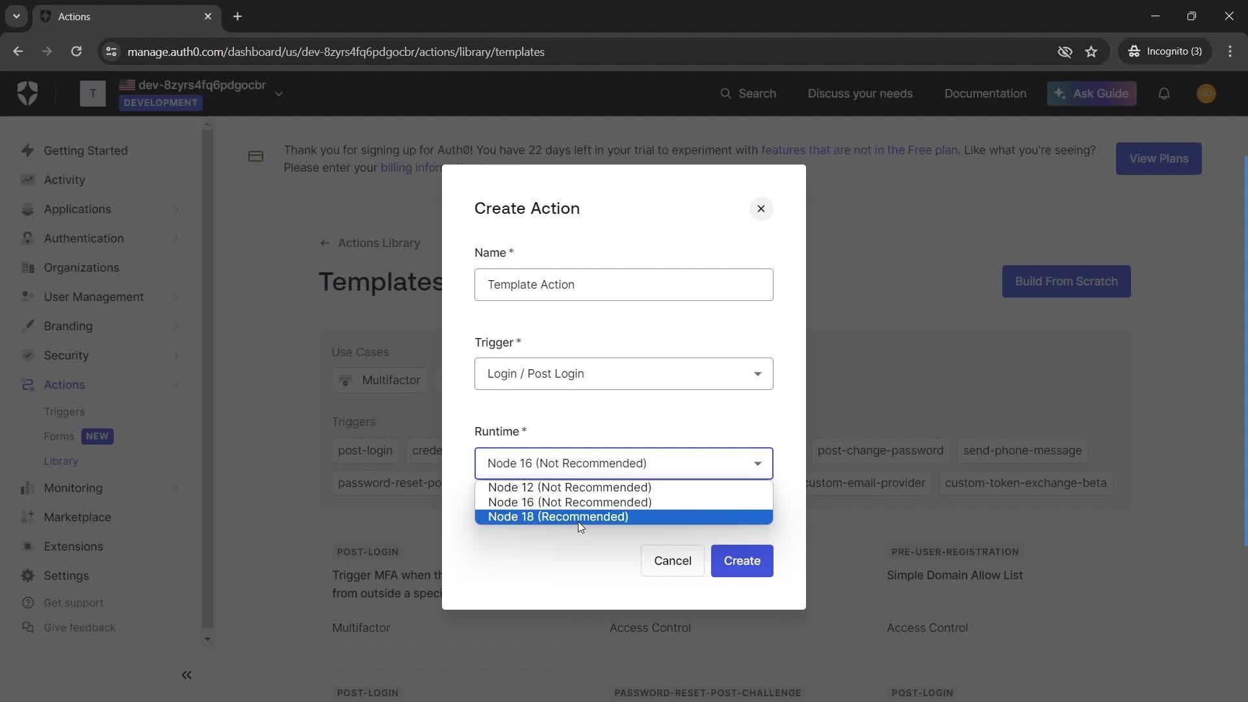The image size is (1248, 702).
Task: Select Node 18 (Recommended) runtime option
Action: point(623,517)
